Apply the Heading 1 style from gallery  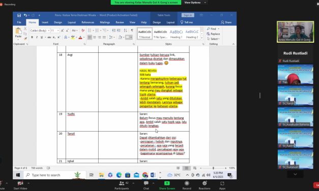click(176, 34)
